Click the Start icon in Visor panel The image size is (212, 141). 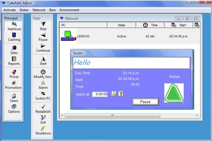tap(43, 59)
